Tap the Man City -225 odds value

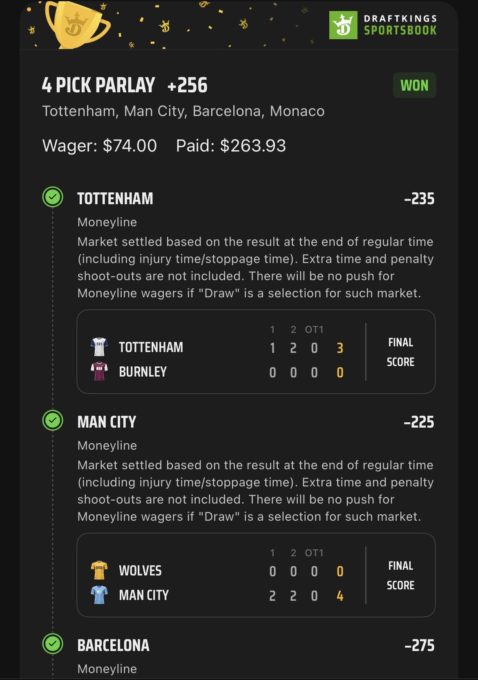(x=419, y=422)
